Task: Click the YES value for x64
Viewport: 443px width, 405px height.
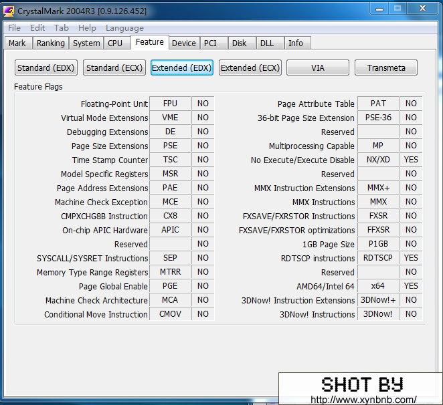Action: [411, 286]
